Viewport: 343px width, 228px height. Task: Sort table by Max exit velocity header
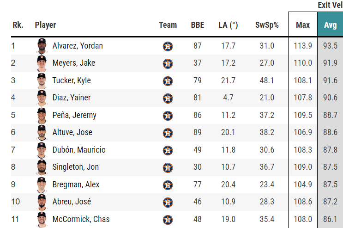click(x=302, y=25)
